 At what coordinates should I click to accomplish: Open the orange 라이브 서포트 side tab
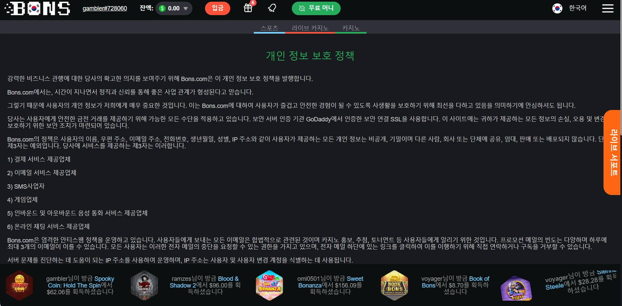point(612,152)
